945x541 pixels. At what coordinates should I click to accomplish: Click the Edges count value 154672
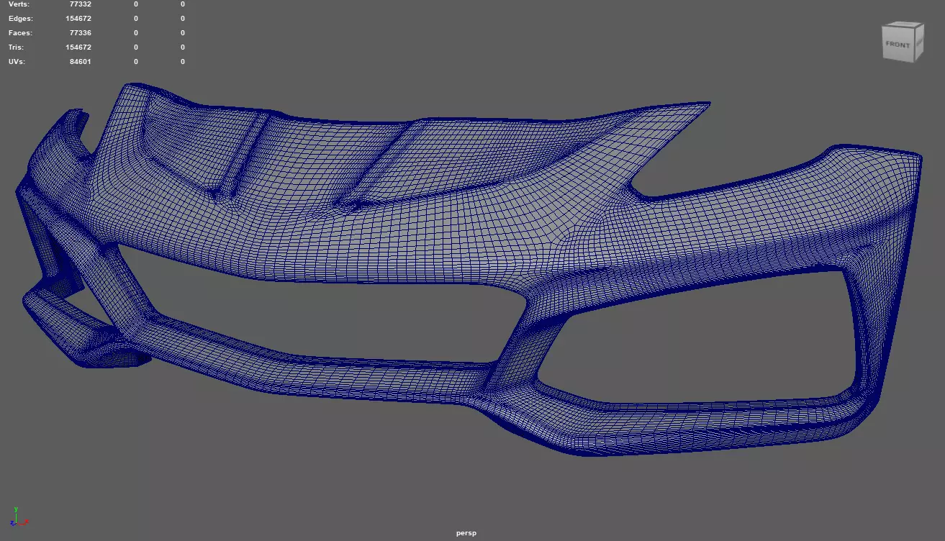tap(78, 18)
